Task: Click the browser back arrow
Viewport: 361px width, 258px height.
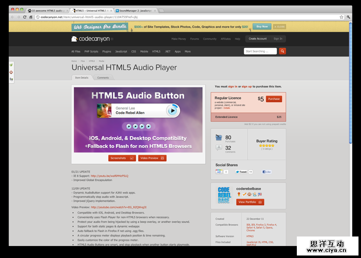Action: click(x=13, y=17)
